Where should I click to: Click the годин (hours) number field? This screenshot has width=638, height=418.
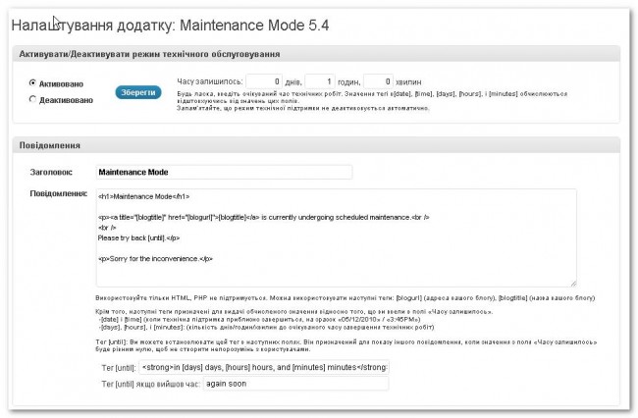(320, 81)
